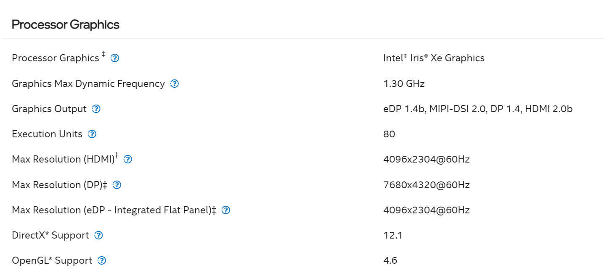
Task: Click eDP Integrated Flat Panel help icon
Action: pos(226,210)
